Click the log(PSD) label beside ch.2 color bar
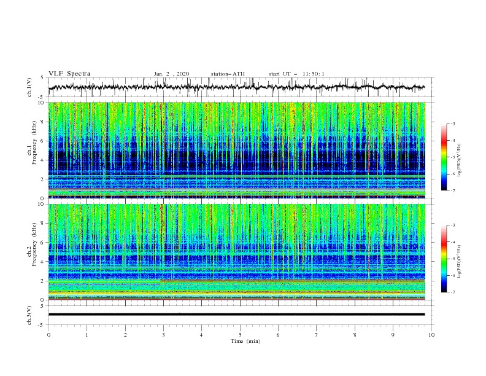 459,262
